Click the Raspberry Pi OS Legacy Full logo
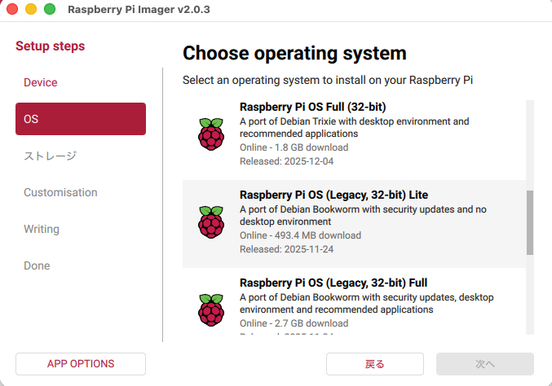 point(210,310)
